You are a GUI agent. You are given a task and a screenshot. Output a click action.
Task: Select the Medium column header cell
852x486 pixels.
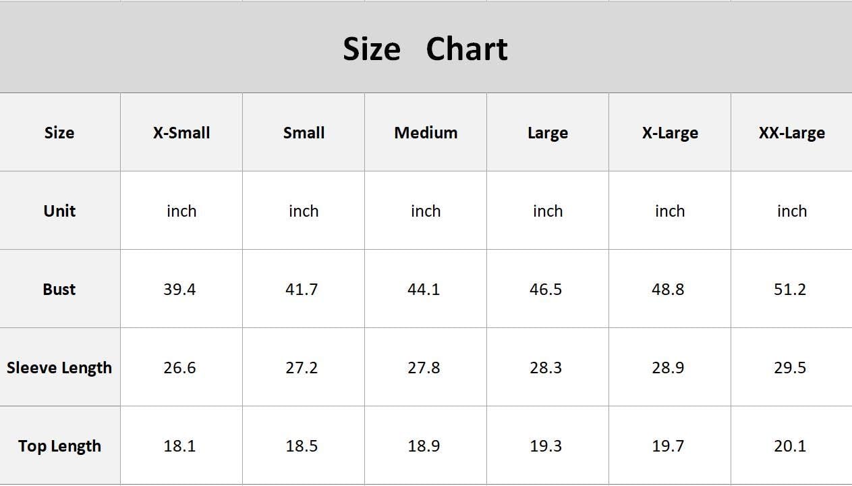[426, 132]
